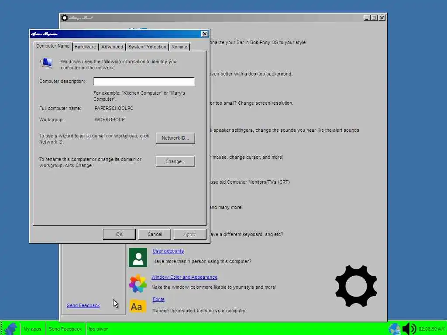Open the Remote tab
This screenshot has height=335, width=447.
pyautogui.click(x=179, y=47)
